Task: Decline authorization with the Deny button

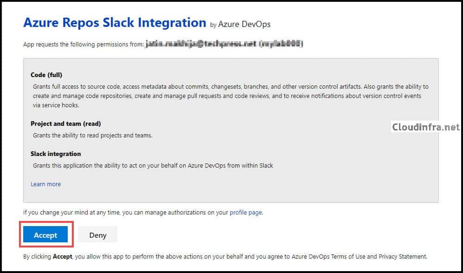Action: 98,235
